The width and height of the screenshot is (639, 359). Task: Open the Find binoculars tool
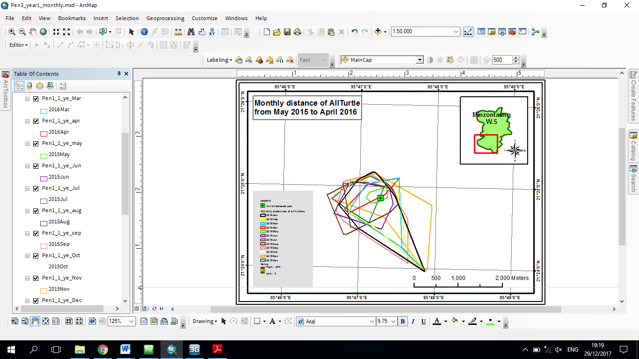click(x=191, y=32)
